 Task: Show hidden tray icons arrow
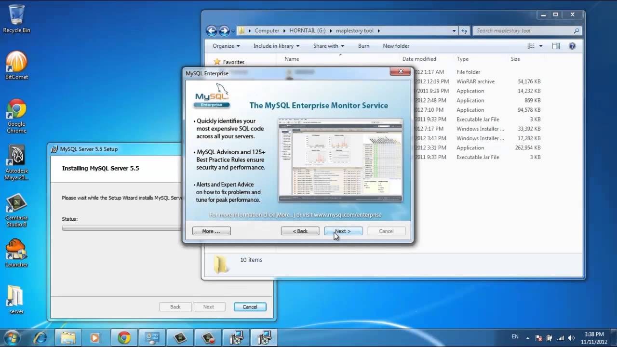[528, 337]
